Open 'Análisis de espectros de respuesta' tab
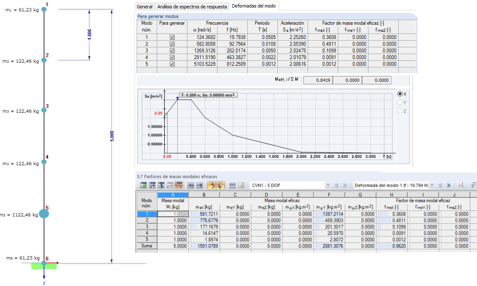 (x=192, y=7)
